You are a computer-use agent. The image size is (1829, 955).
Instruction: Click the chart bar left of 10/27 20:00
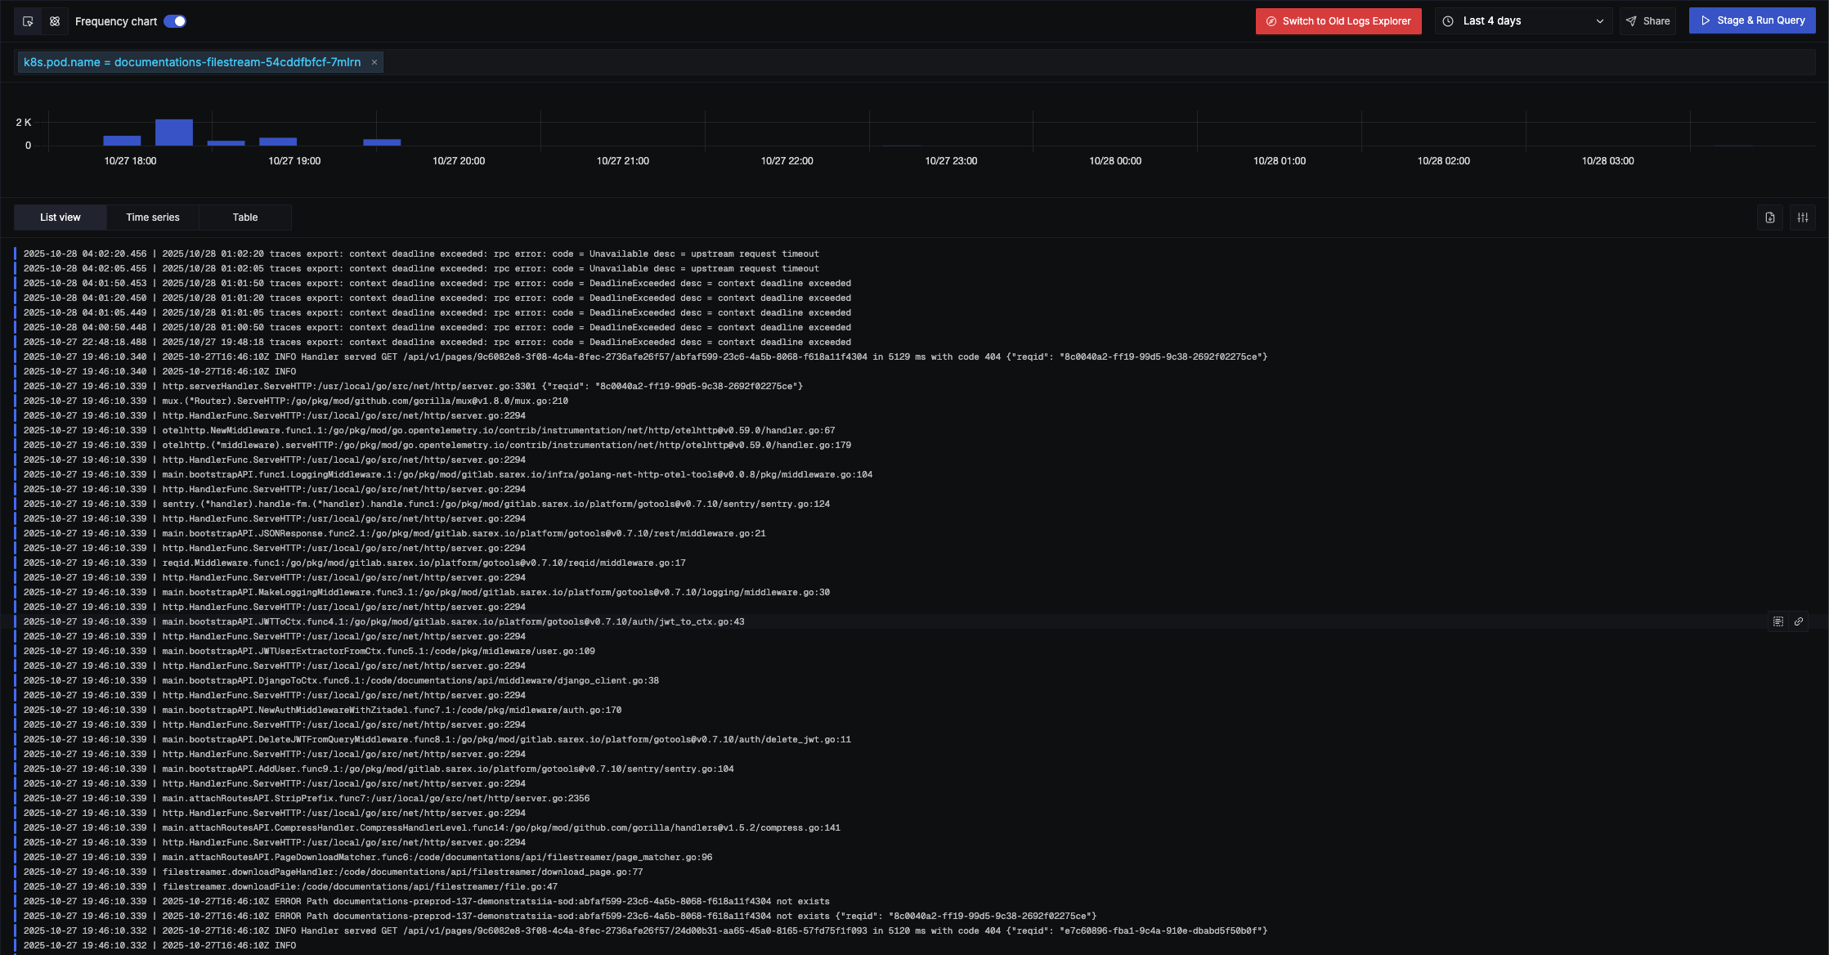pyautogui.click(x=382, y=142)
